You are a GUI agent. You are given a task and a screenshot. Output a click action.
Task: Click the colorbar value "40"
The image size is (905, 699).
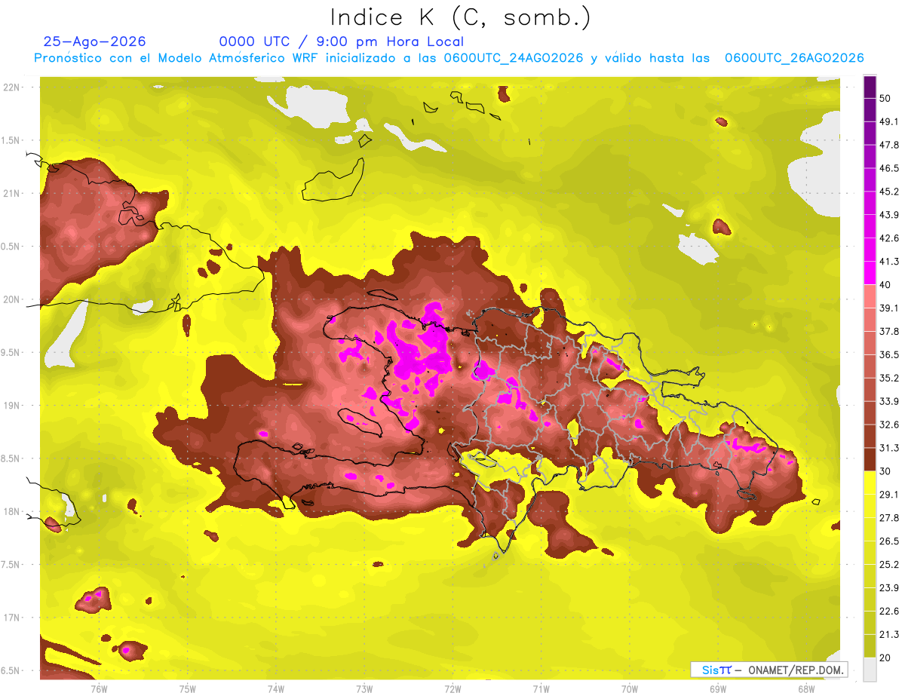click(x=885, y=285)
